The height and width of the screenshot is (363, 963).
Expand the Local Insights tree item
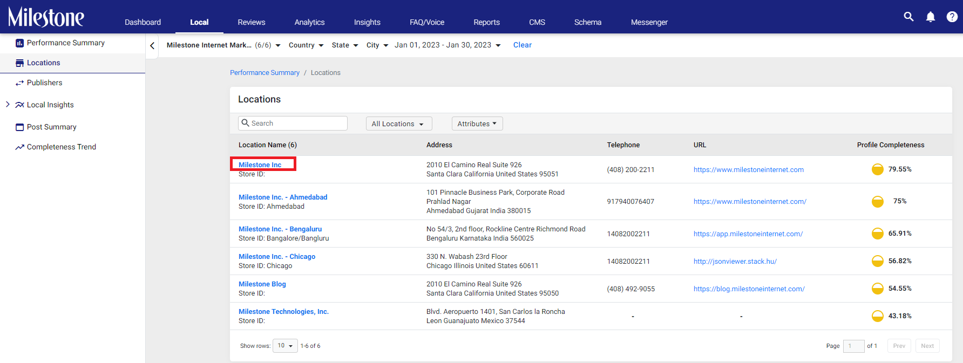point(8,105)
